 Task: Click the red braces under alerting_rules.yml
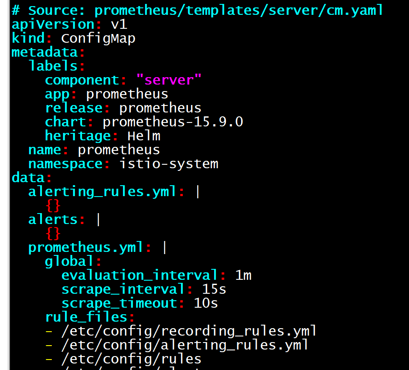53,206
